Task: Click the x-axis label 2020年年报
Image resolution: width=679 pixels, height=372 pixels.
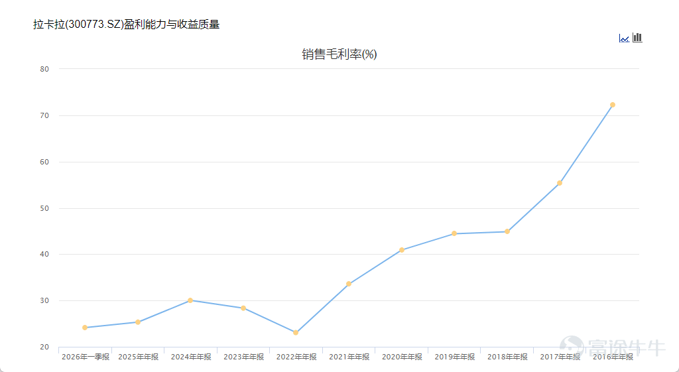Action: [x=402, y=357]
